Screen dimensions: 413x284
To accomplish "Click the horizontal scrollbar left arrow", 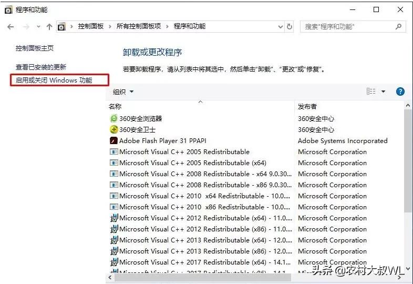I will pos(110,277).
